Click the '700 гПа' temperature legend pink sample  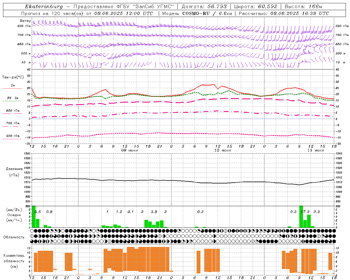pyautogui.click(x=12, y=126)
